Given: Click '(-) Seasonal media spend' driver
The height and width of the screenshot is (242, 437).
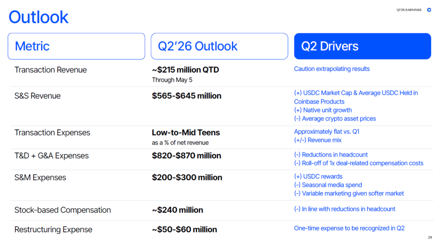Looking at the screenshot, I should click(328, 185).
